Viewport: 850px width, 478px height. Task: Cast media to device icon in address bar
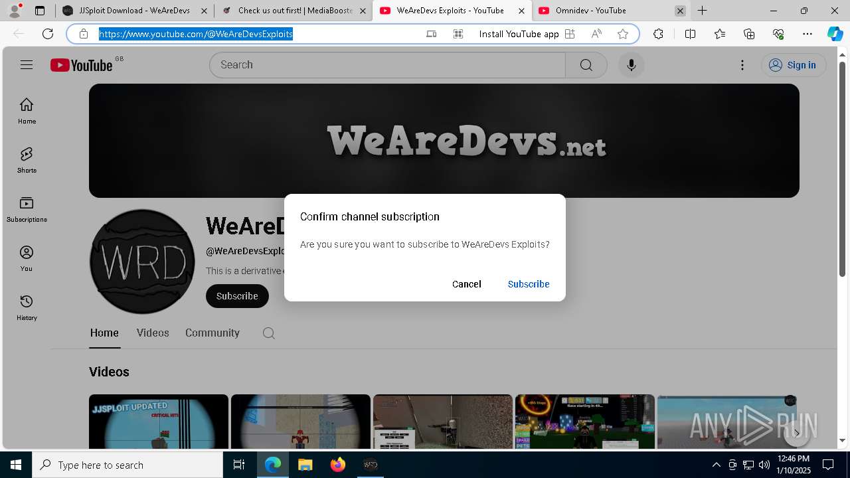click(432, 34)
